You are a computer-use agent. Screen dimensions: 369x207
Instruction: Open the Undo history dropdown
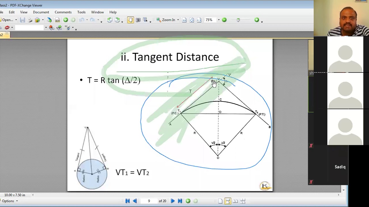(x=87, y=20)
